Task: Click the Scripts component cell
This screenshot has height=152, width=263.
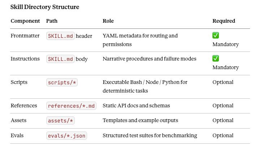Action: (19, 82)
